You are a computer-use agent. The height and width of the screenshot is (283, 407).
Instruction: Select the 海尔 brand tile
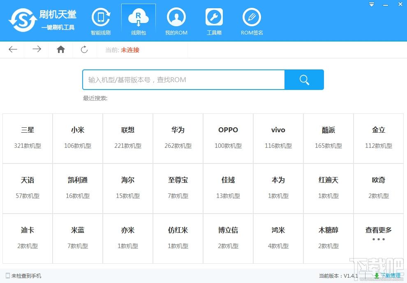[128, 188]
